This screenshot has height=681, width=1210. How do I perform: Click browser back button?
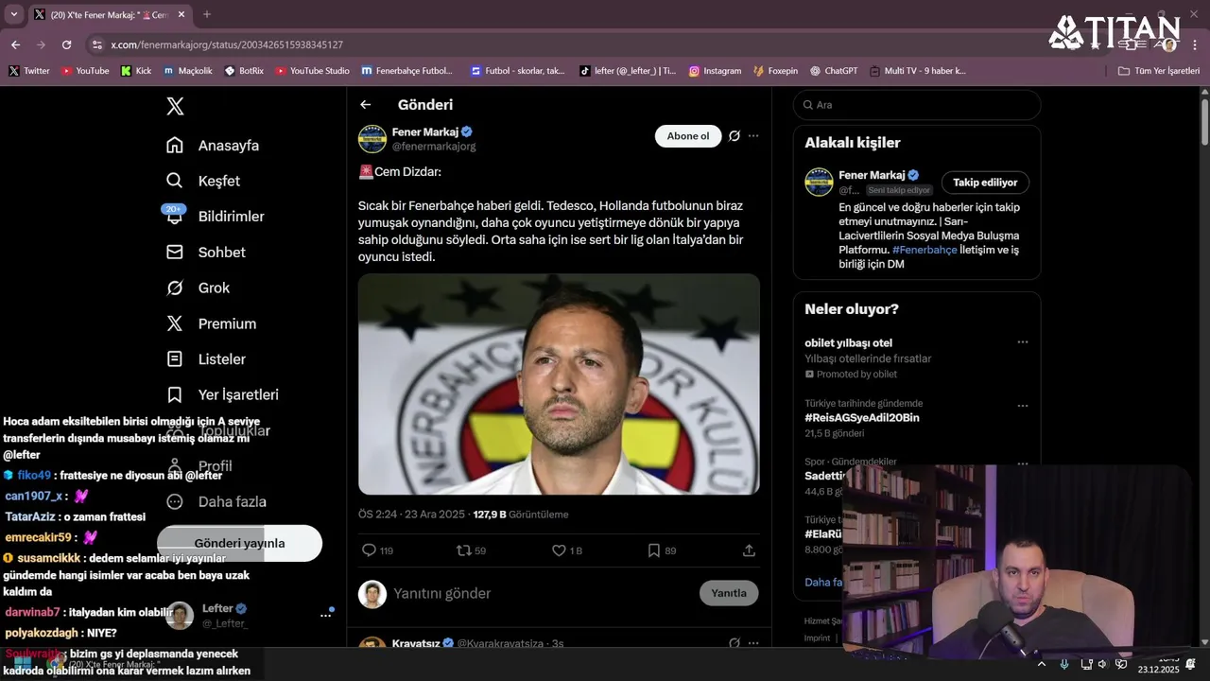(x=15, y=44)
